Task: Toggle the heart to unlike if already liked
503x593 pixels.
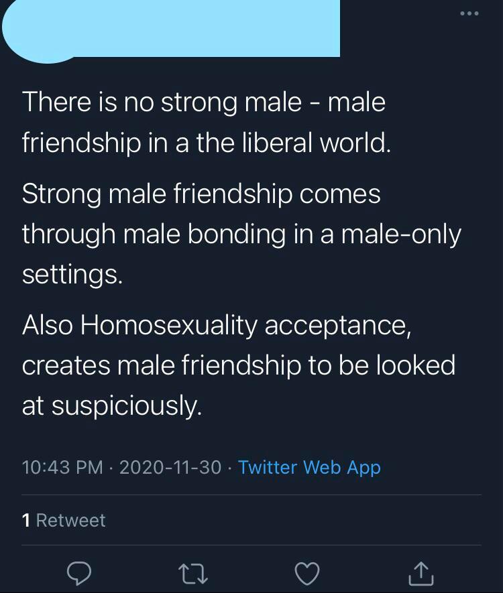Action: (x=307, y=574)
